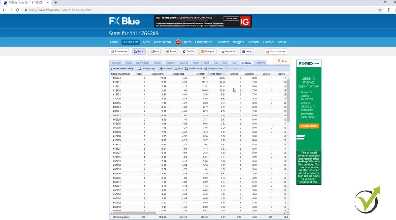
Task: Reload the page with browser refresh
Action: click(18, 10)
